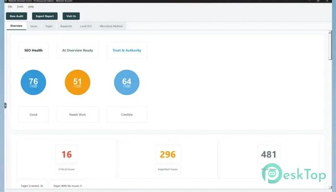Close the Website Booster window
Viewport: 336px width, 192px height.
(327, 1)
